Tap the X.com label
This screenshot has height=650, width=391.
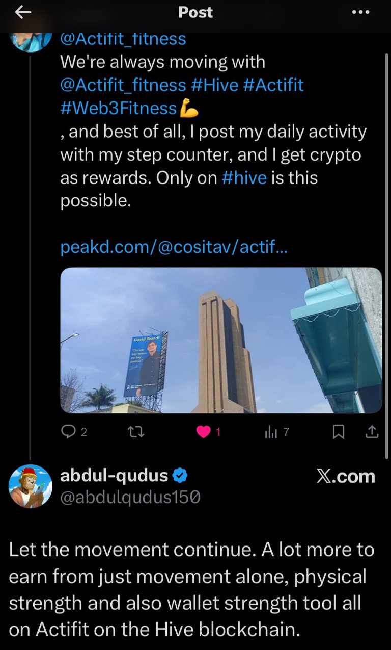pos(346,476)
